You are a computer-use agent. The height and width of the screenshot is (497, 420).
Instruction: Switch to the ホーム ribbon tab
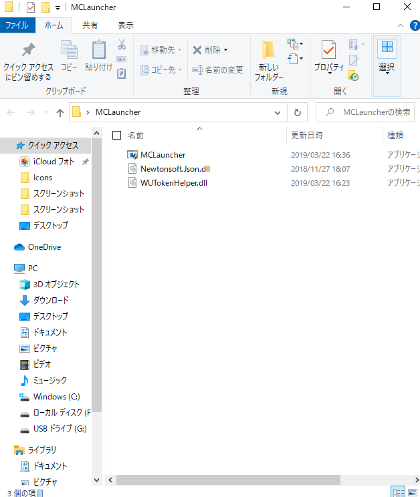(54, 25)
